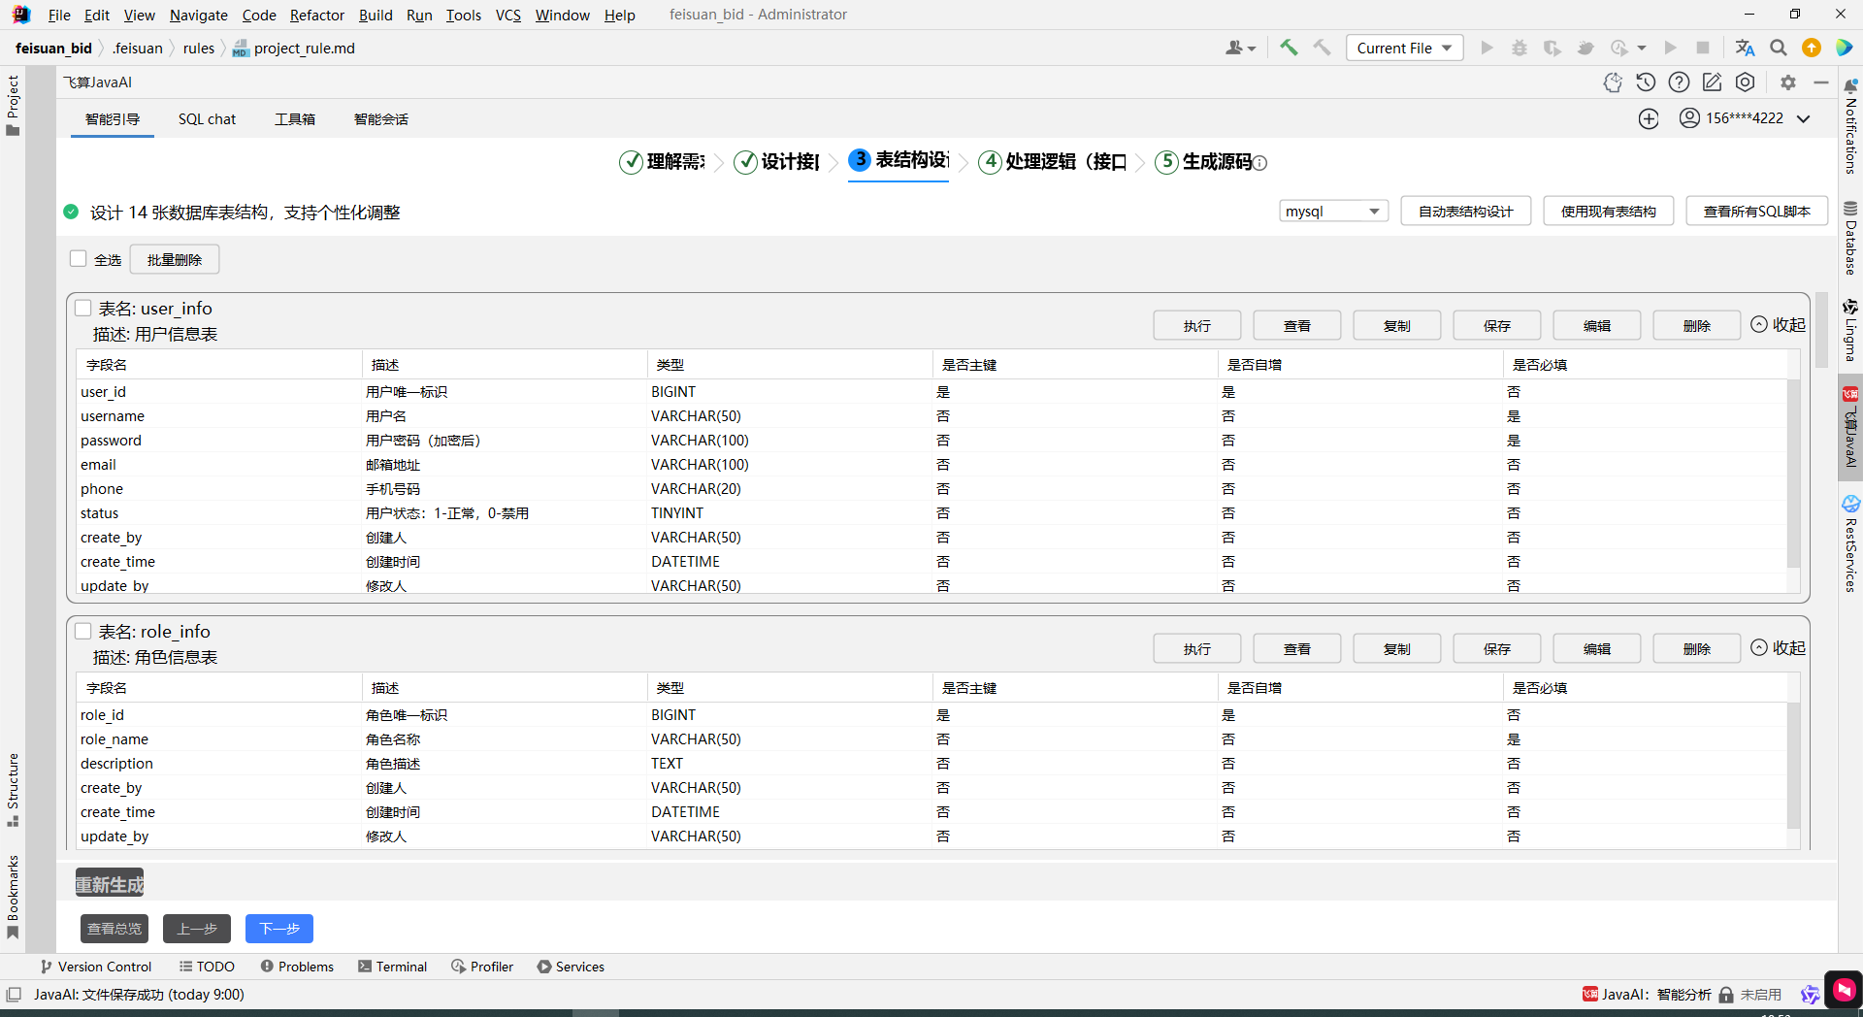Click the lock icon in status bar
Image resolution: width=1863 pixels, height=1017 pixels.
[x=1726, y=995]
